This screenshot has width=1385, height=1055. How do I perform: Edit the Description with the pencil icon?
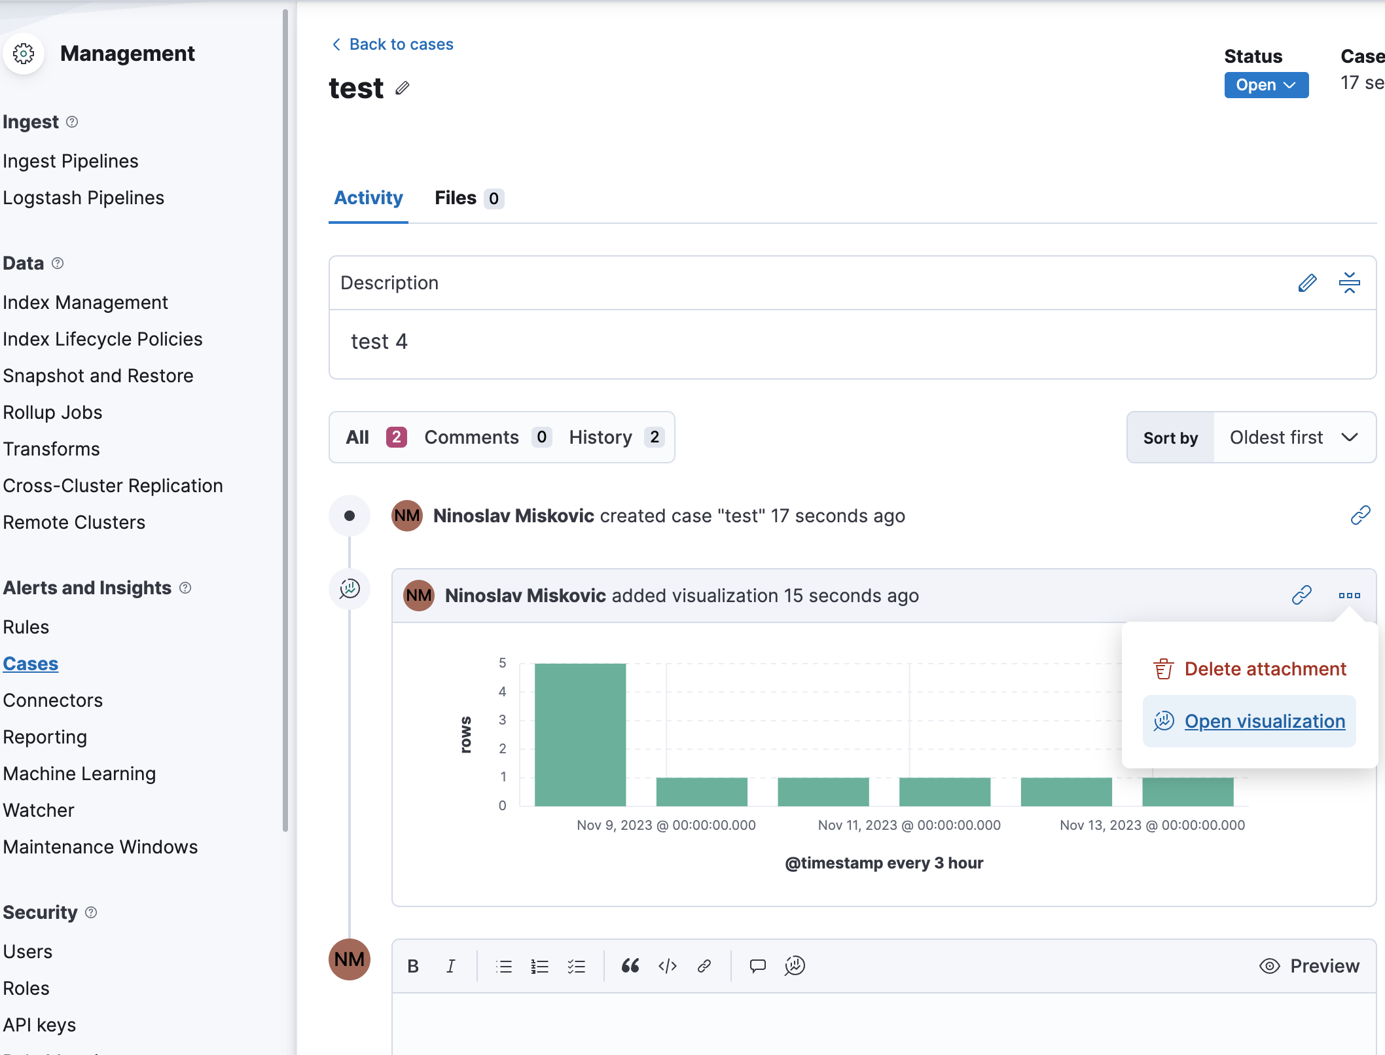click(x=1307, y=283)
